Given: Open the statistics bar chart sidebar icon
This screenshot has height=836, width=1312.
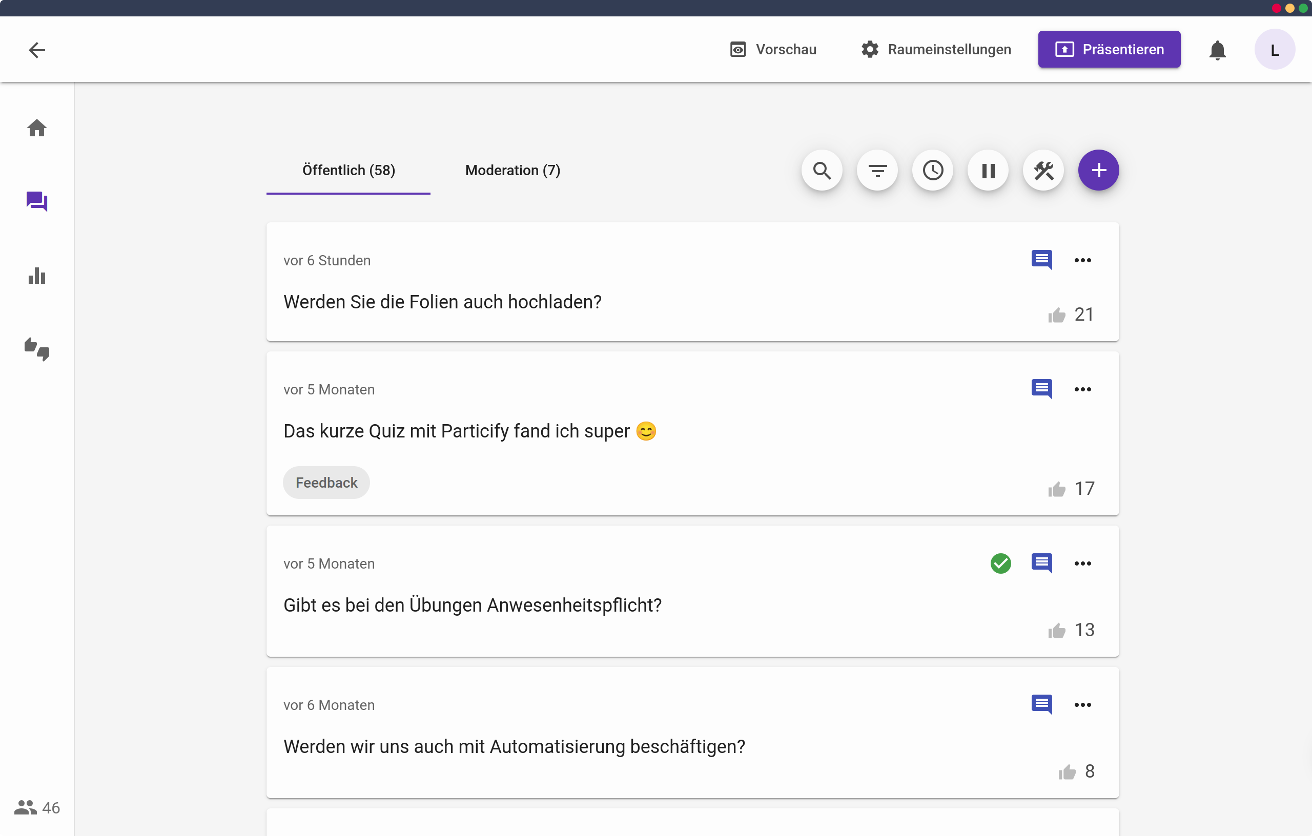Looking at the screenshot, I should point(36,276).
